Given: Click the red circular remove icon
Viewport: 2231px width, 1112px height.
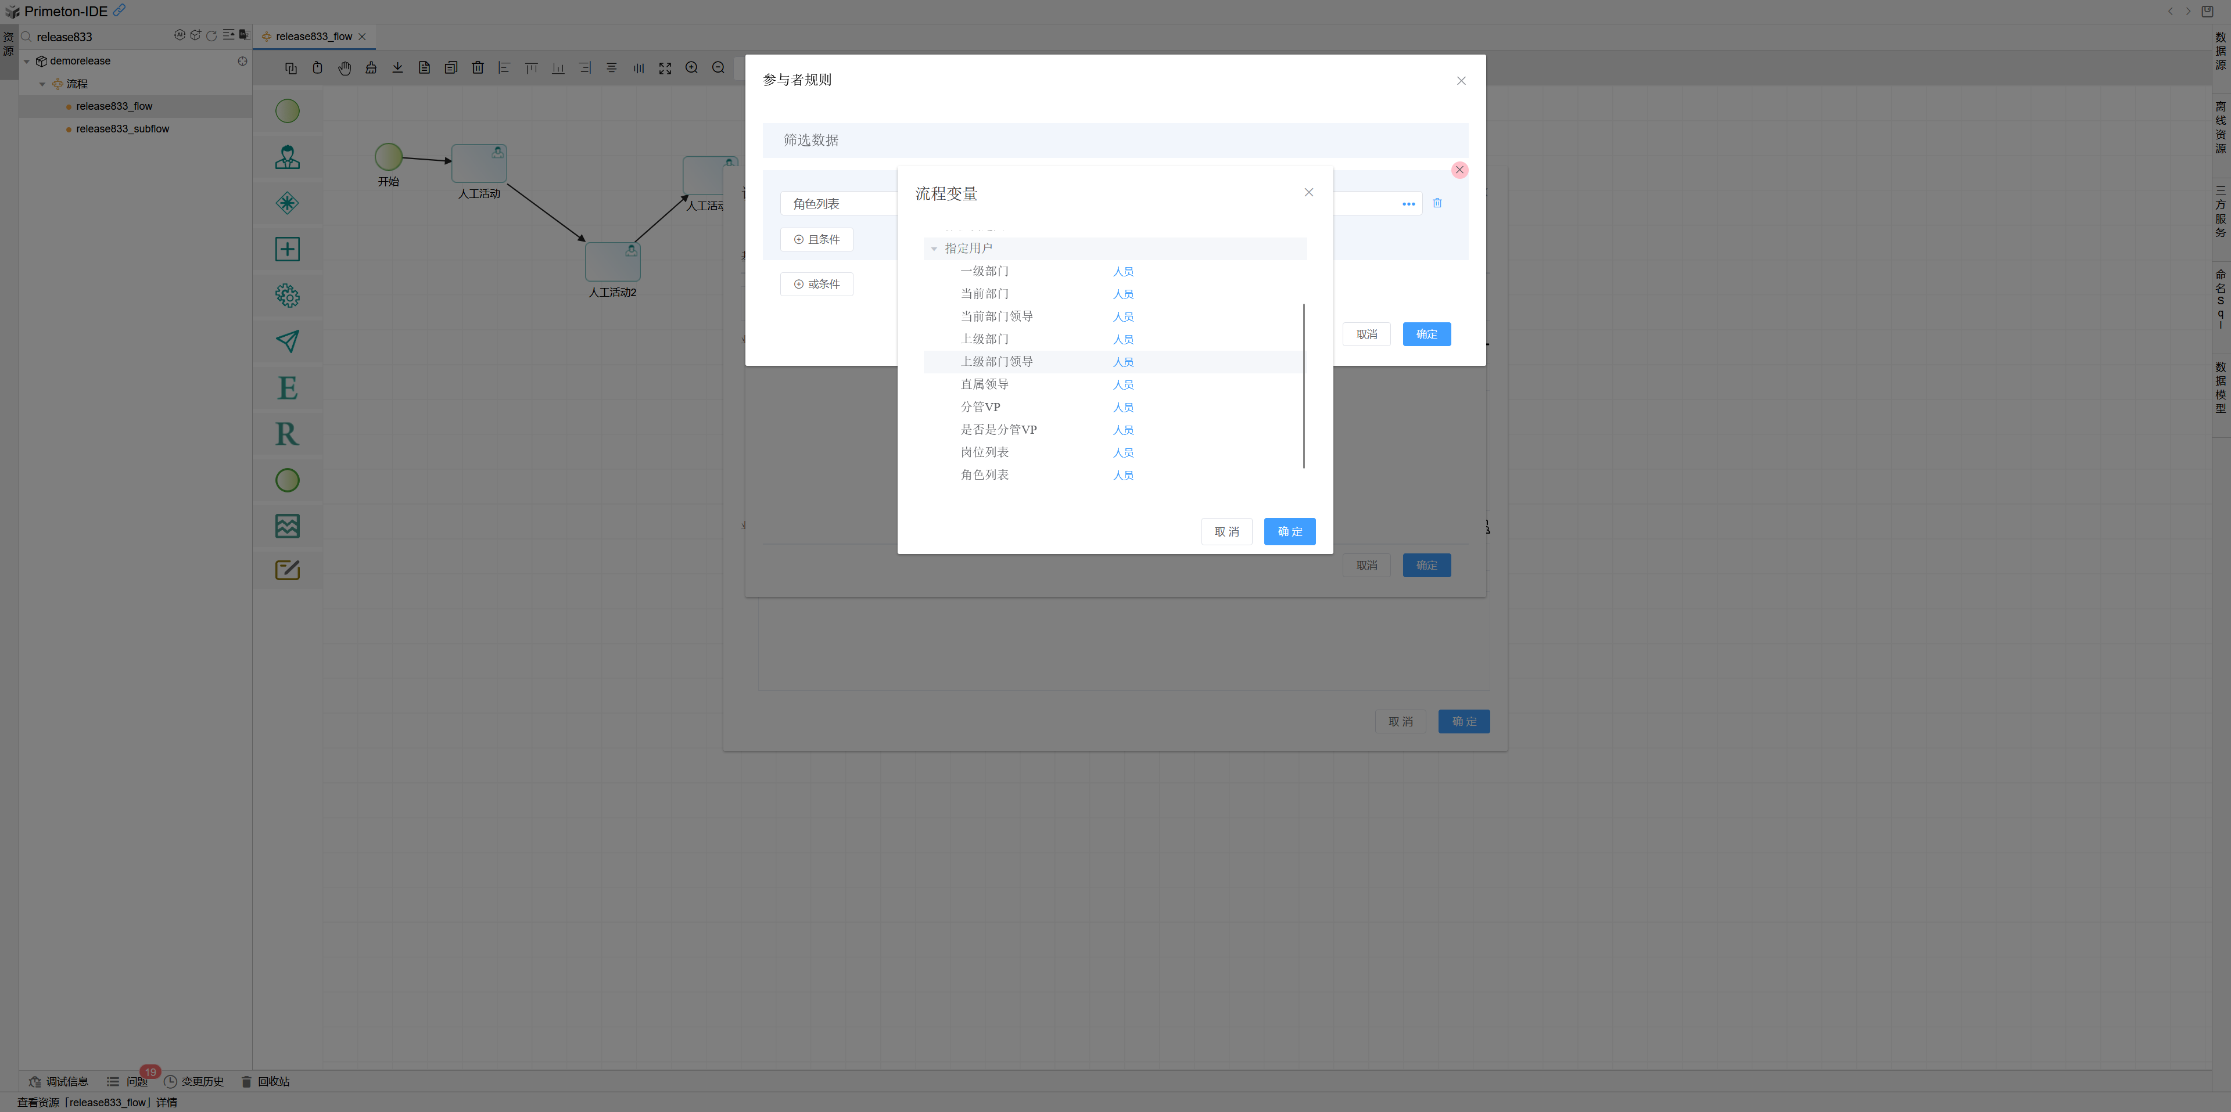Looking at the screenshot, I should [1459, 170].
